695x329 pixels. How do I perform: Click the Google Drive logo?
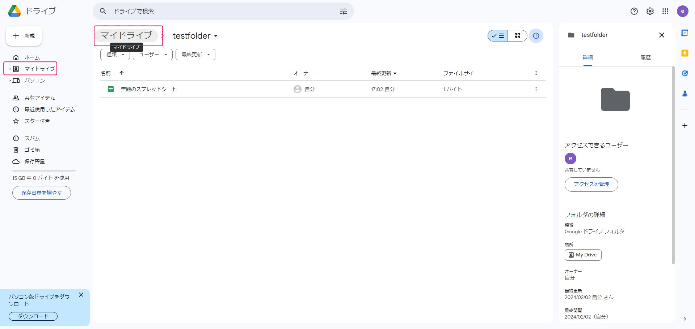point(14,11)
